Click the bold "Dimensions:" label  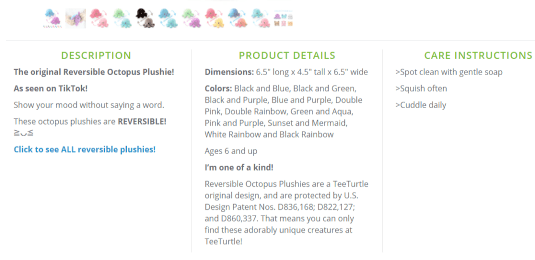229,72
